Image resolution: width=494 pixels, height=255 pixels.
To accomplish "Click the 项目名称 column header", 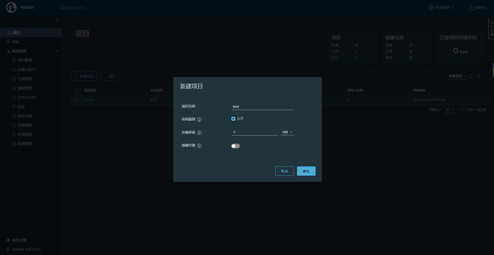I will coord(90,90).
